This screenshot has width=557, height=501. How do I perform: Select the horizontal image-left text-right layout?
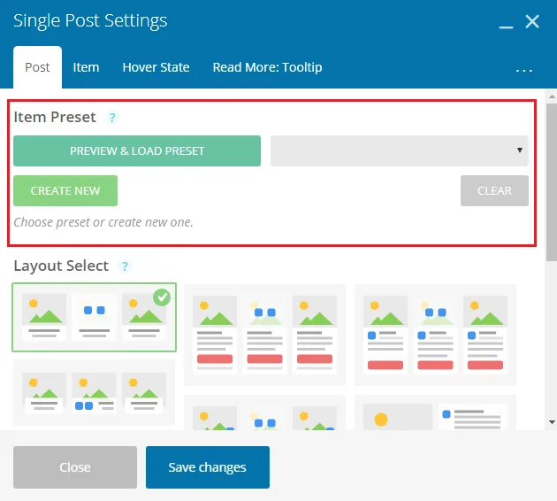coord(435,412)
